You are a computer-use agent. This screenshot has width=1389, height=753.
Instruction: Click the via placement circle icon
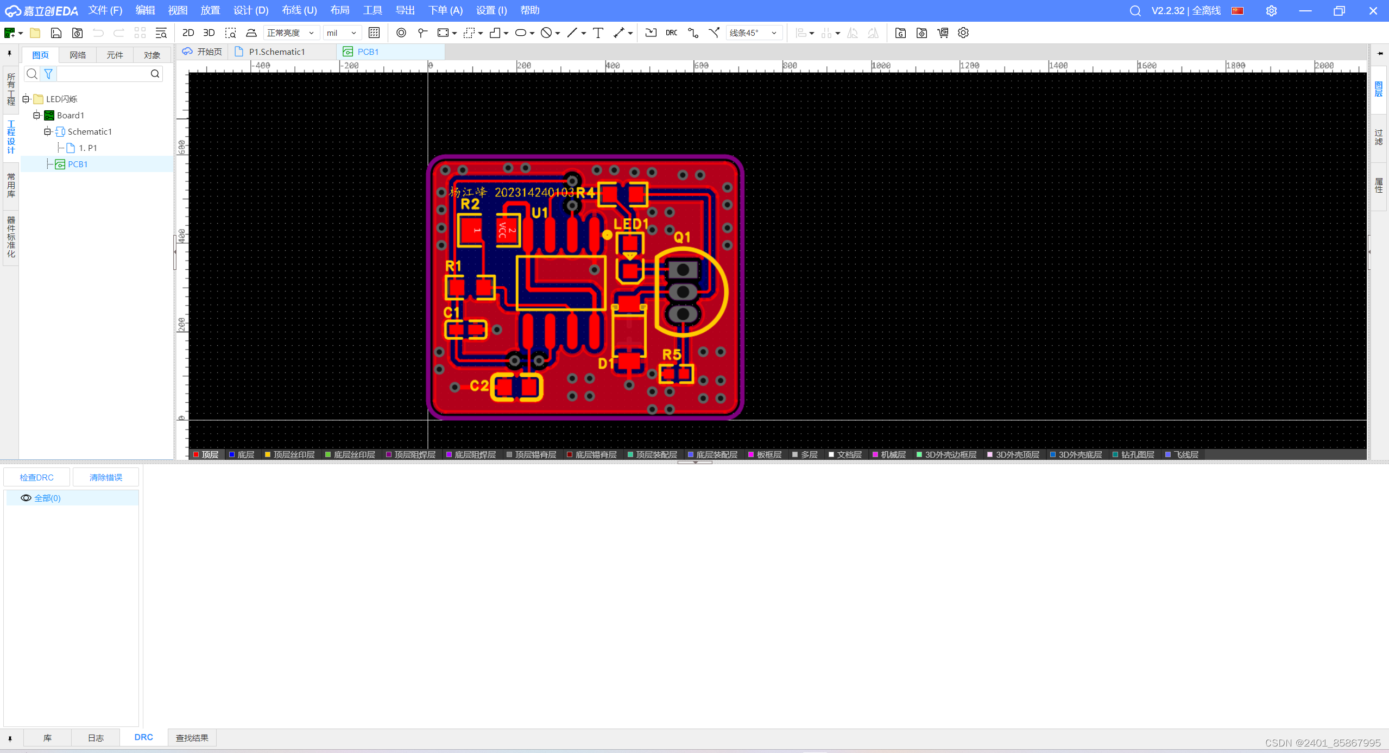pyautogui.click(x=401, y=33)
